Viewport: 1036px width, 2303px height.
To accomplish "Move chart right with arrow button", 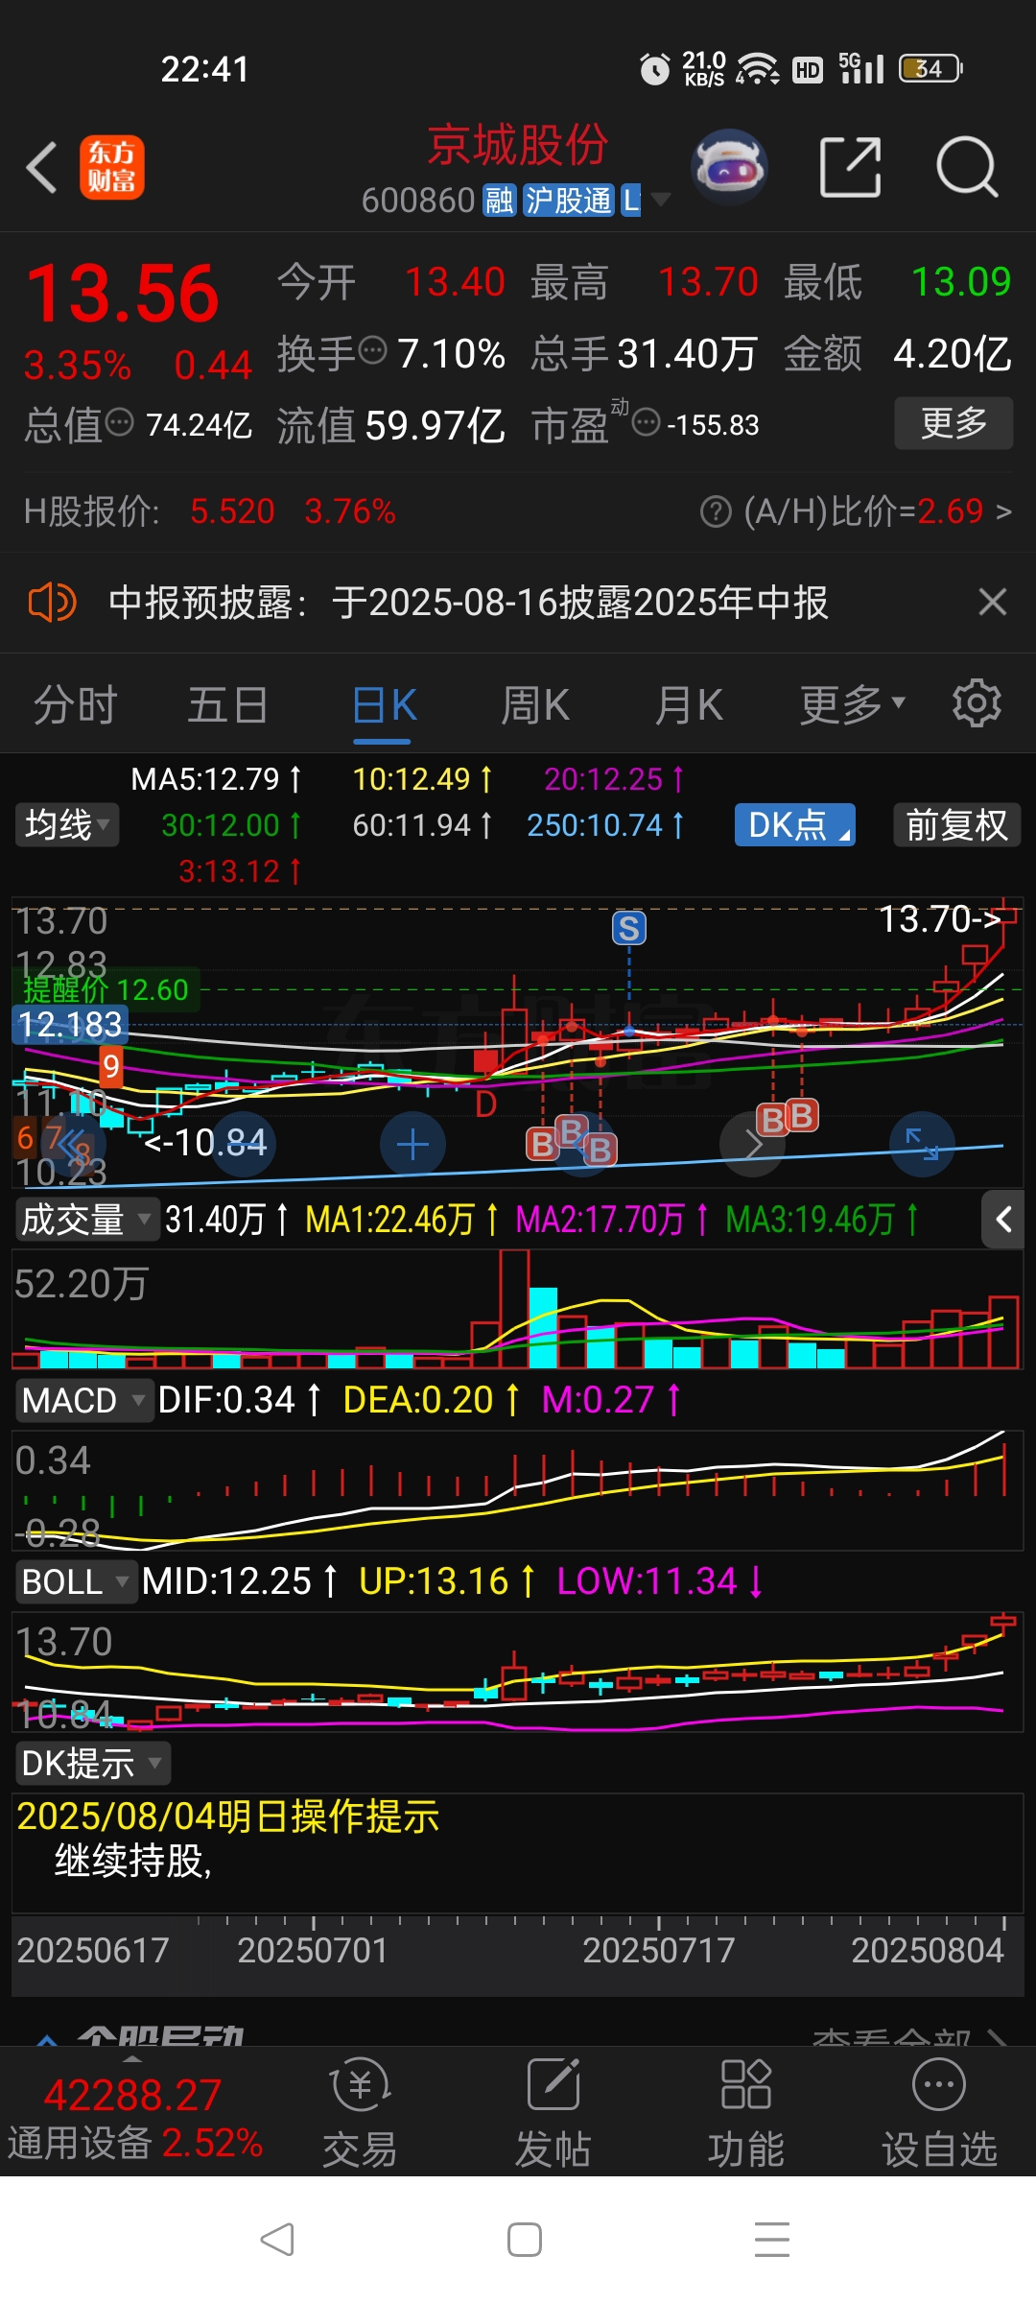I will [x=752, y=1144].
